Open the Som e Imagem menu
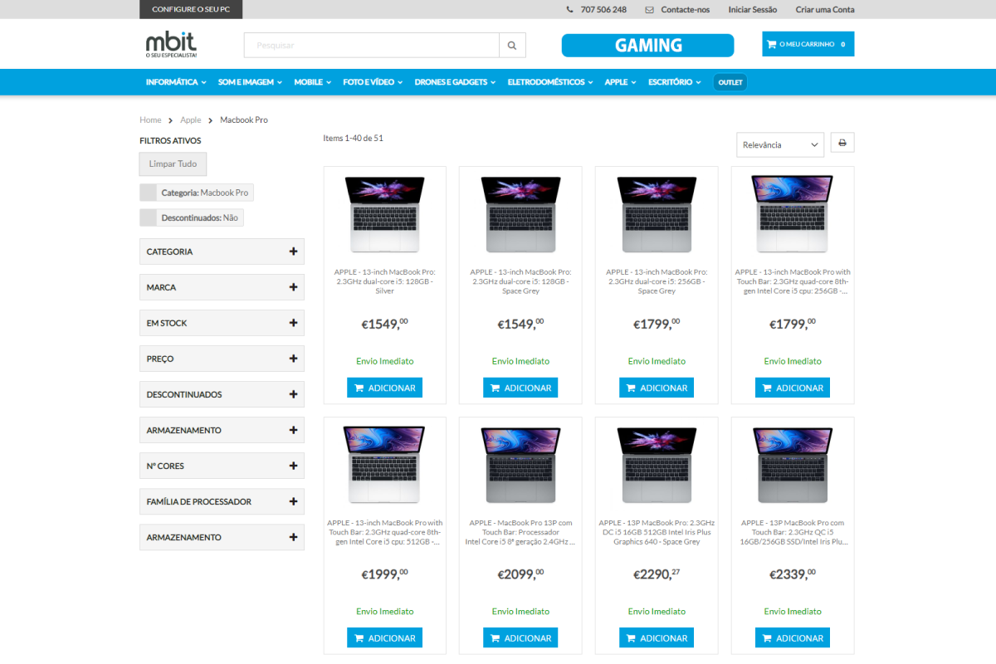Viewport: 996px width, 664px height. point(250,82)
